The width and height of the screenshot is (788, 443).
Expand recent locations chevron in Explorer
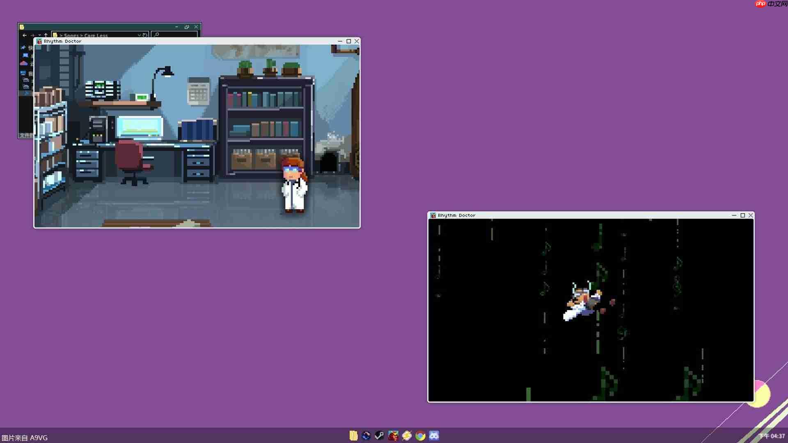point(39,35)
